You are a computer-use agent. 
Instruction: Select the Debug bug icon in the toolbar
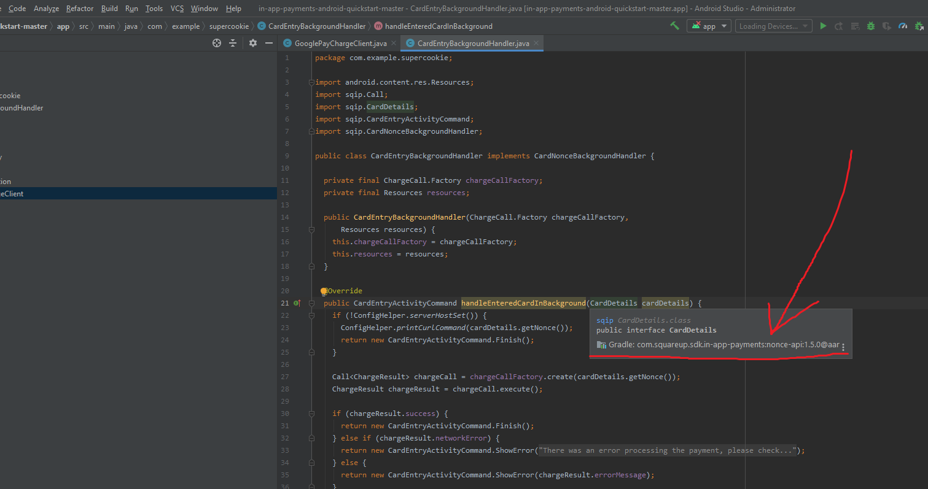pos(871,26)
